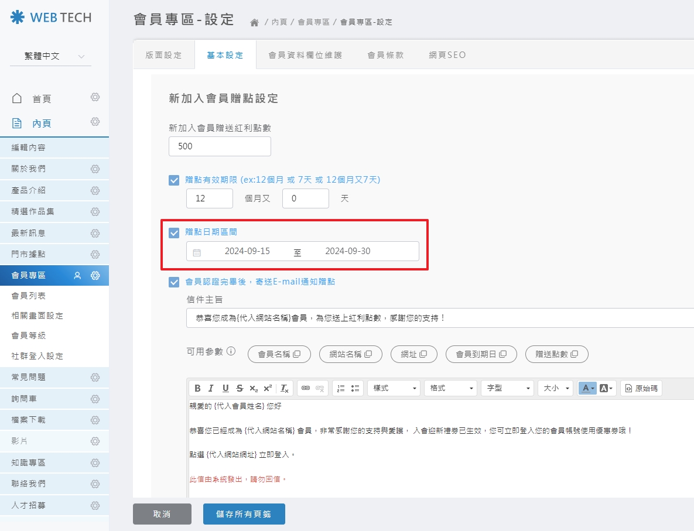Click the remove format icon
The width and height of the screenshot is (694, 531).
[x=284, y=388]
